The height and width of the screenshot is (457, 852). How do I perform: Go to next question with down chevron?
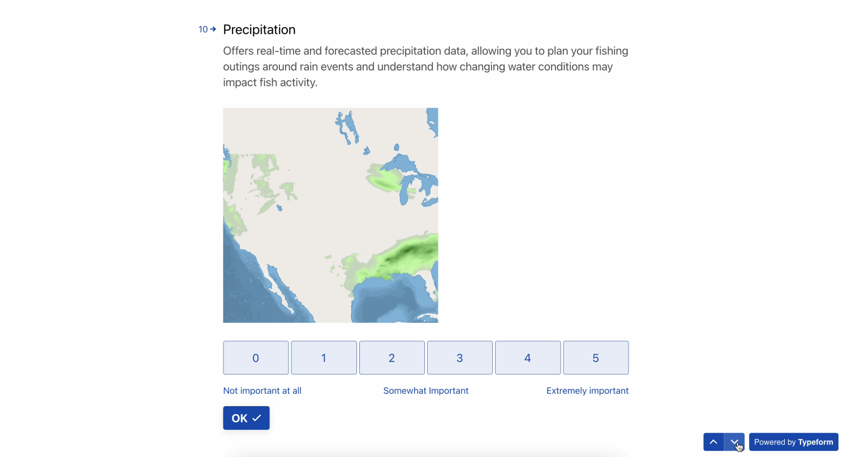coord(734,442)
